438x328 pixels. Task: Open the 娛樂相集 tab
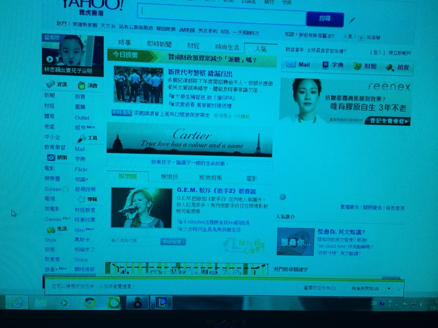210,178
